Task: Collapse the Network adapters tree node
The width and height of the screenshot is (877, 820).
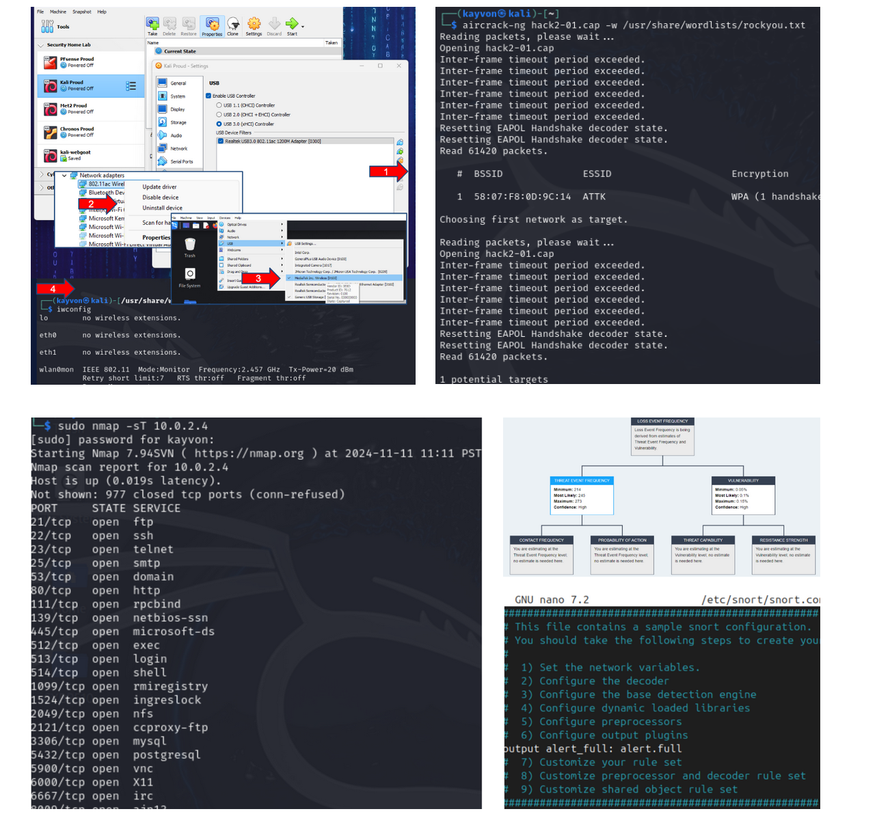Action: coord(65,176)
